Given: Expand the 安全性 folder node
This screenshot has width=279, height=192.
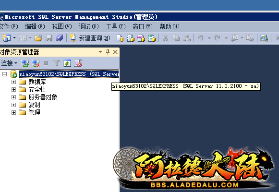Looking at the screenshot, I should (x=13, y=89).
